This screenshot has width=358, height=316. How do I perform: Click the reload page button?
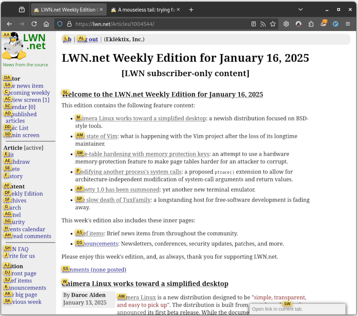(x=34, y=24)
